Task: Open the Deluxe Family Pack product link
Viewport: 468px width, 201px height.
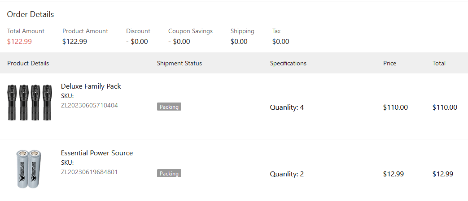Action: (x=91, y=86)
